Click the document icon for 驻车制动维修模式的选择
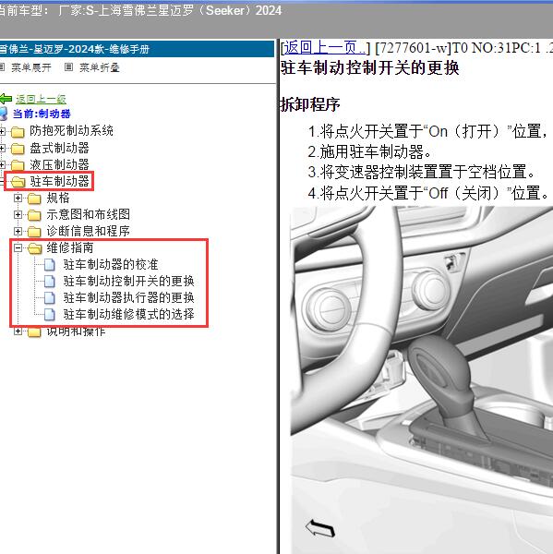The width and height of the screenshot is (553, 554). tap(50, 315)
